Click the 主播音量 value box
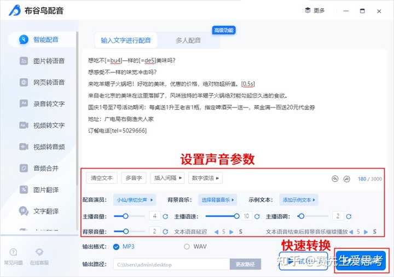This screenshot has height=277, width=394. [155, 216]
